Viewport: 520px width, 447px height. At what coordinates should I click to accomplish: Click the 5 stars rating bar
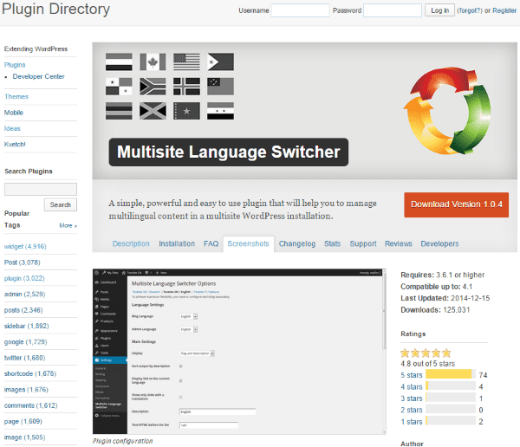452,374
